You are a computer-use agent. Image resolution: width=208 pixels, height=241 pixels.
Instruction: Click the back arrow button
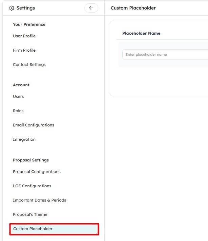(91, 8)
